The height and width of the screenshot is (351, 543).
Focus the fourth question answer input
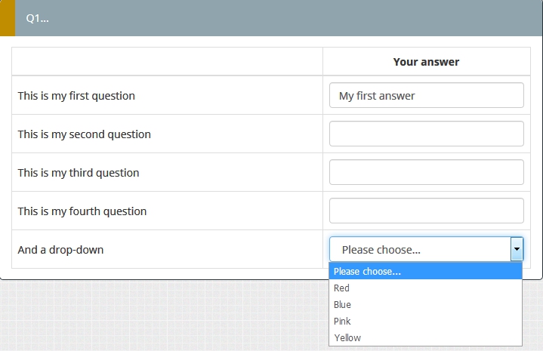[426, 211]
